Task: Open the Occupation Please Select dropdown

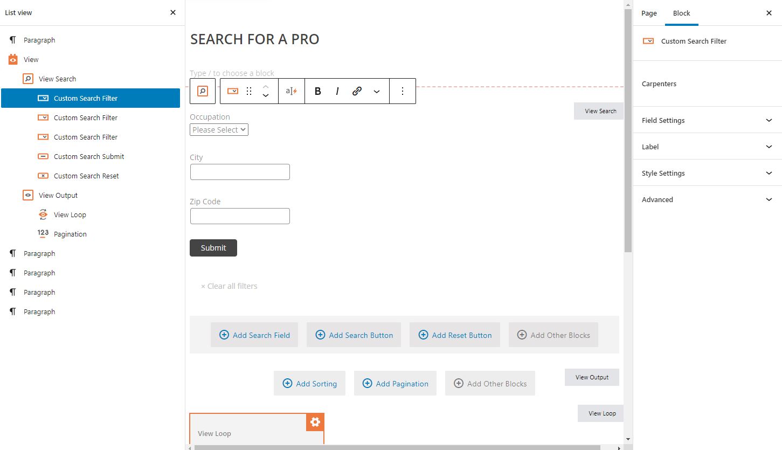Action: coord(219,130)
